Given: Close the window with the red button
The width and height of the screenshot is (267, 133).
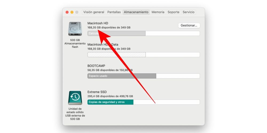Looking at the screenshot, I should [67, 12].
